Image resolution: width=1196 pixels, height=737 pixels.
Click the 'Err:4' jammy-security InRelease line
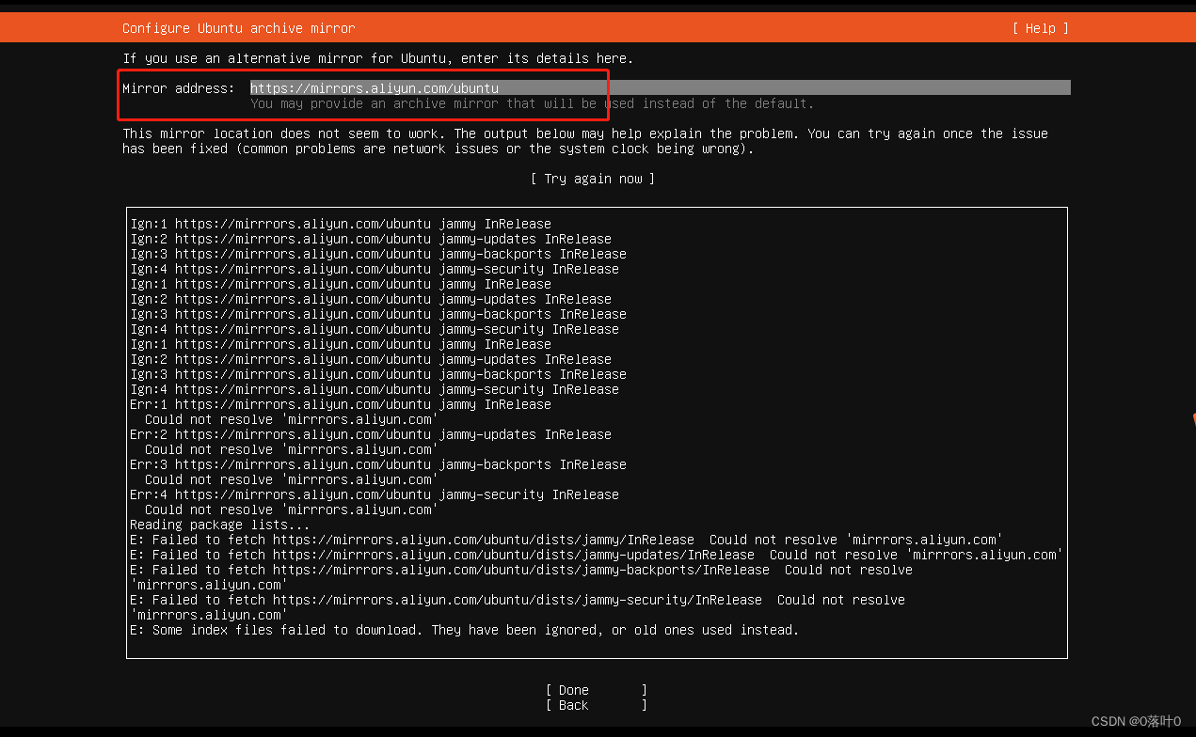click(375, 494)
